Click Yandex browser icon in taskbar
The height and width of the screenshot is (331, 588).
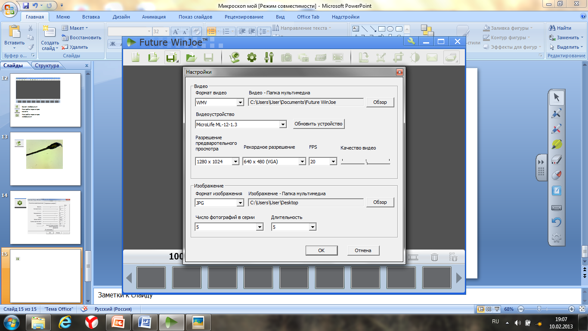coord(91,322)
